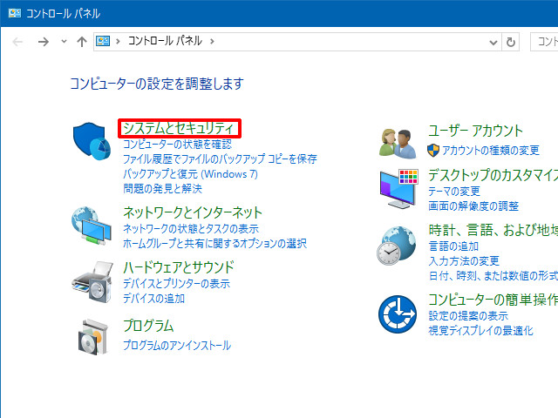Open the コンピューターの簡単操作 heading
Viewport: 558px width, 418px height.
coord(493,300)
